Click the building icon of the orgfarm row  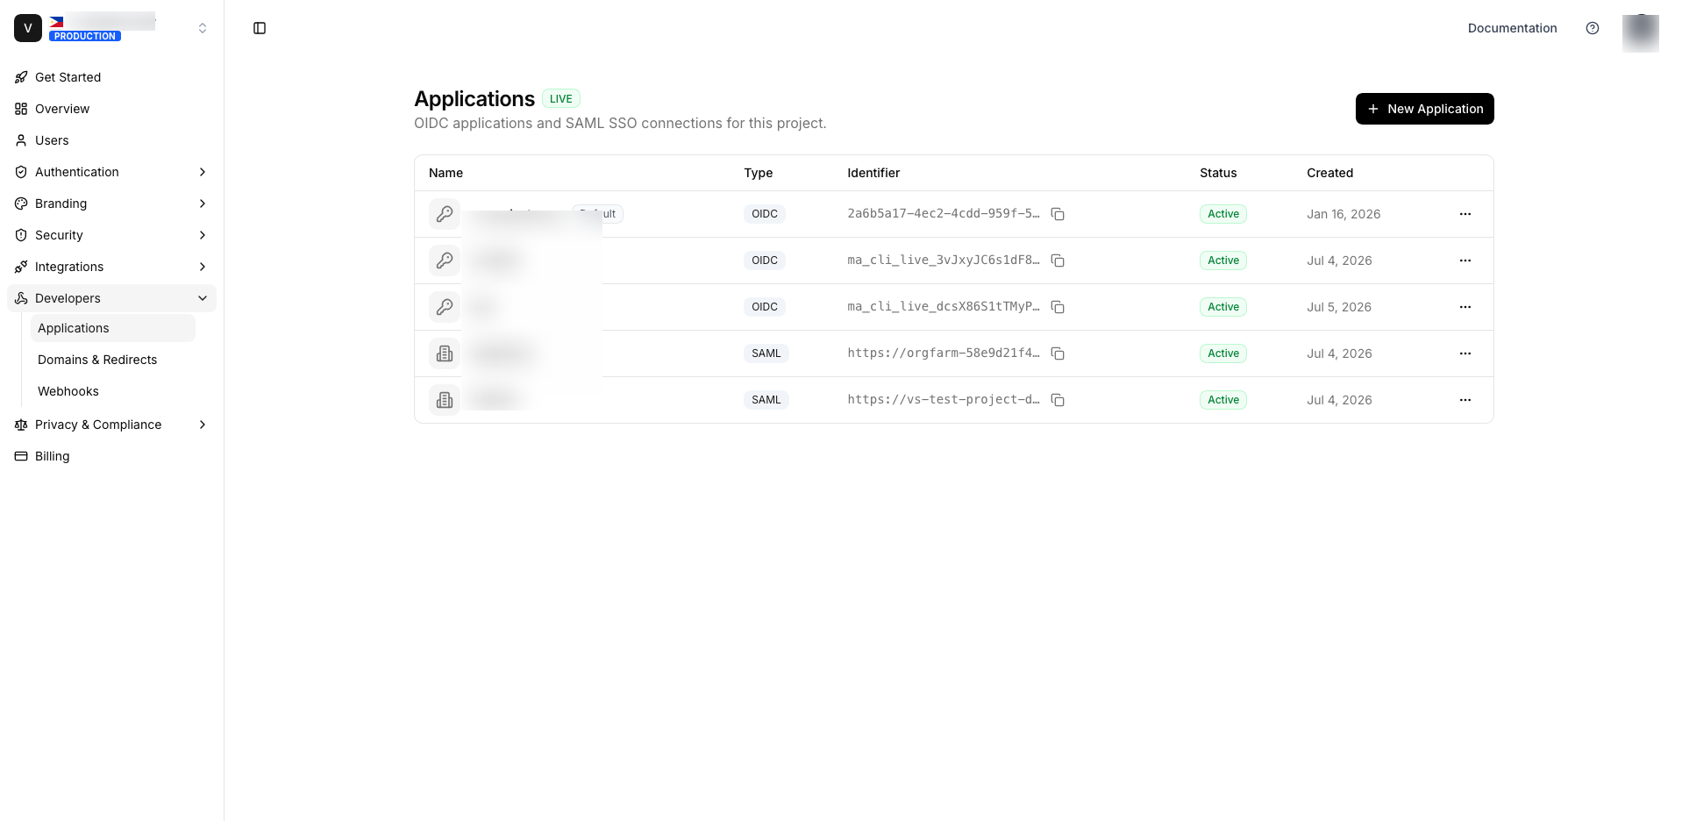pos(445,353)
